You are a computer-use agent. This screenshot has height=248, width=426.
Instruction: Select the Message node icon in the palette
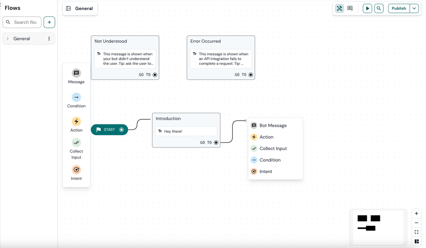point(76,73)
